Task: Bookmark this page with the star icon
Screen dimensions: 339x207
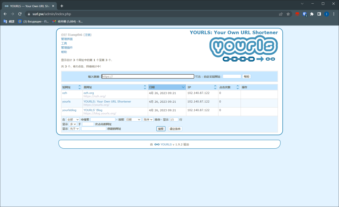Action: pyautogui.click(x=288, y=14)
